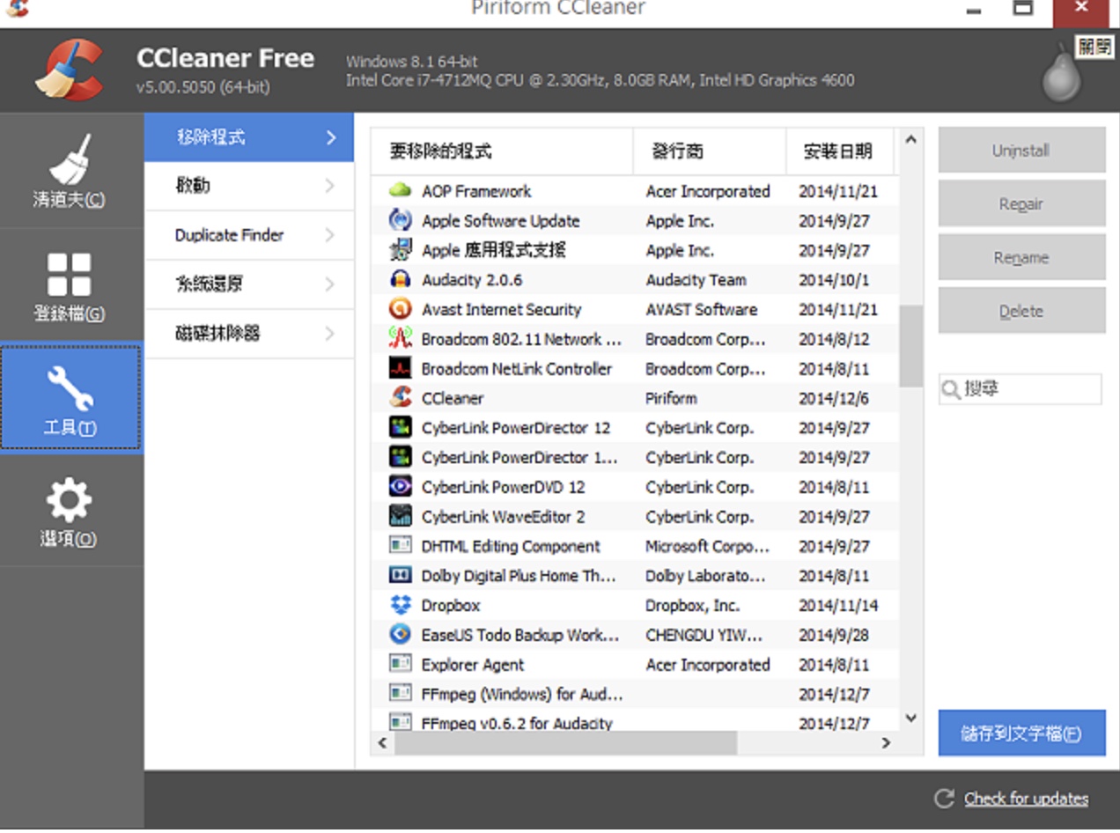Click the EaseUS Todo Backup icon
1120x833 pixels.
coord(401,634)
